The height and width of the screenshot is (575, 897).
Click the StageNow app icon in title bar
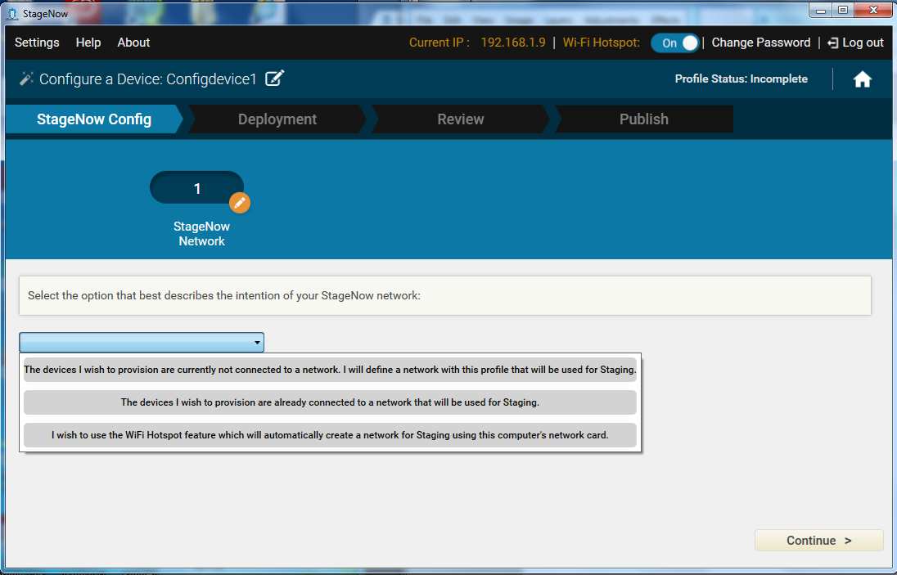point(12,13)
